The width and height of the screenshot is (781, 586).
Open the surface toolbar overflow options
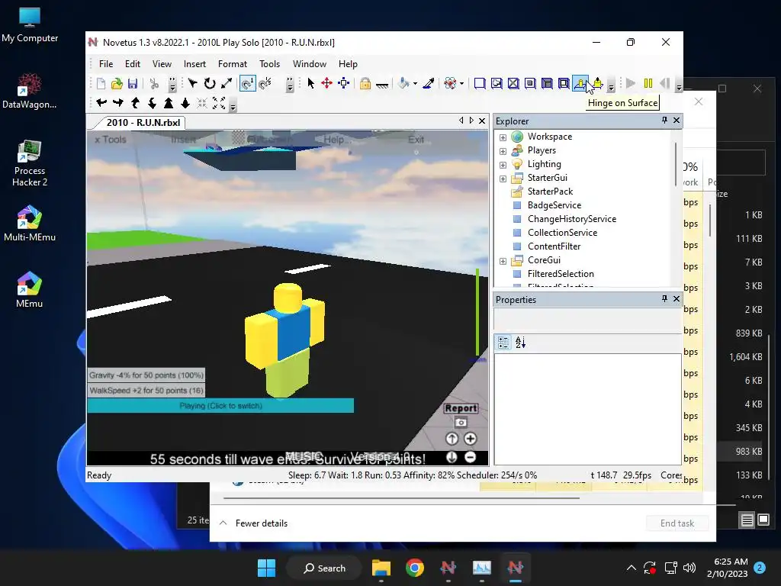(611, 85)
